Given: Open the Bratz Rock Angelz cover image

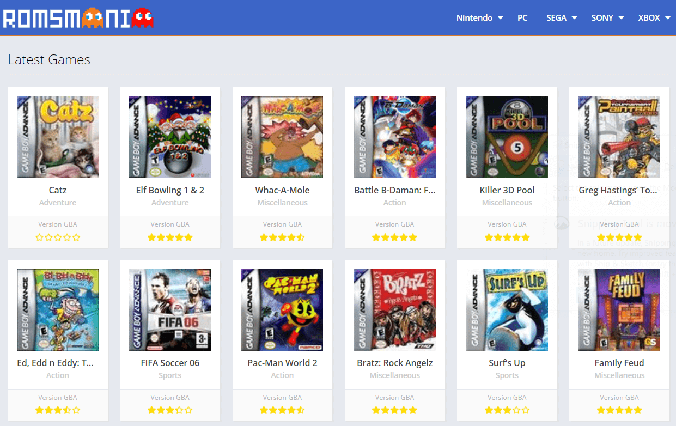Looking at the screenshot, I should point(395,310).
